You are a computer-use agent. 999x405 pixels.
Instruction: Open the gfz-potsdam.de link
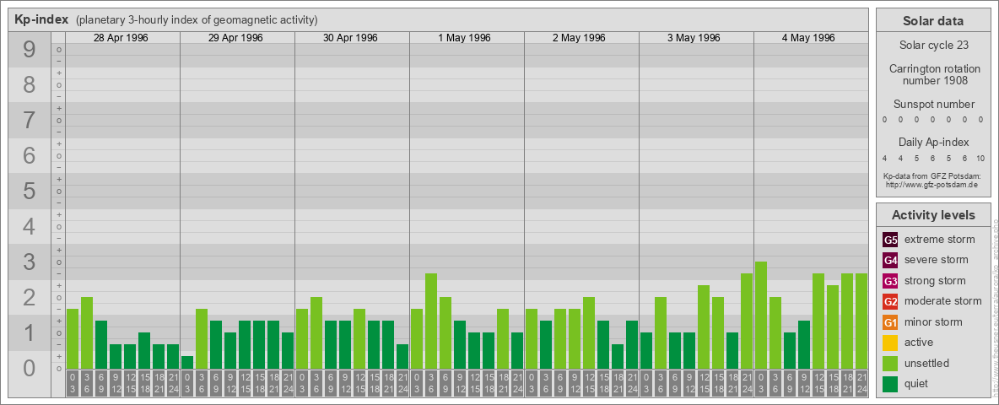click(931, 185)
